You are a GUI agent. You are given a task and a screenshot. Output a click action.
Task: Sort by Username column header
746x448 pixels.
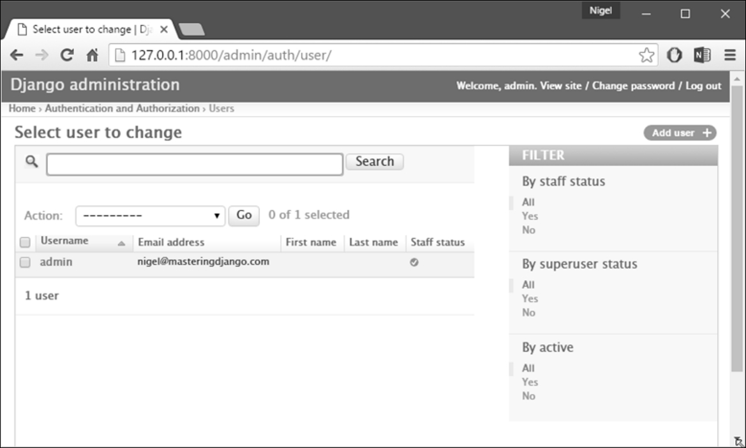pyautogui.click(x=64, y=241)
